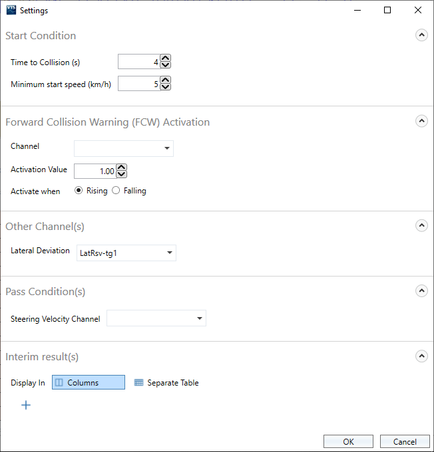
Task: Choose Separate Table display option
Action: 166,382
